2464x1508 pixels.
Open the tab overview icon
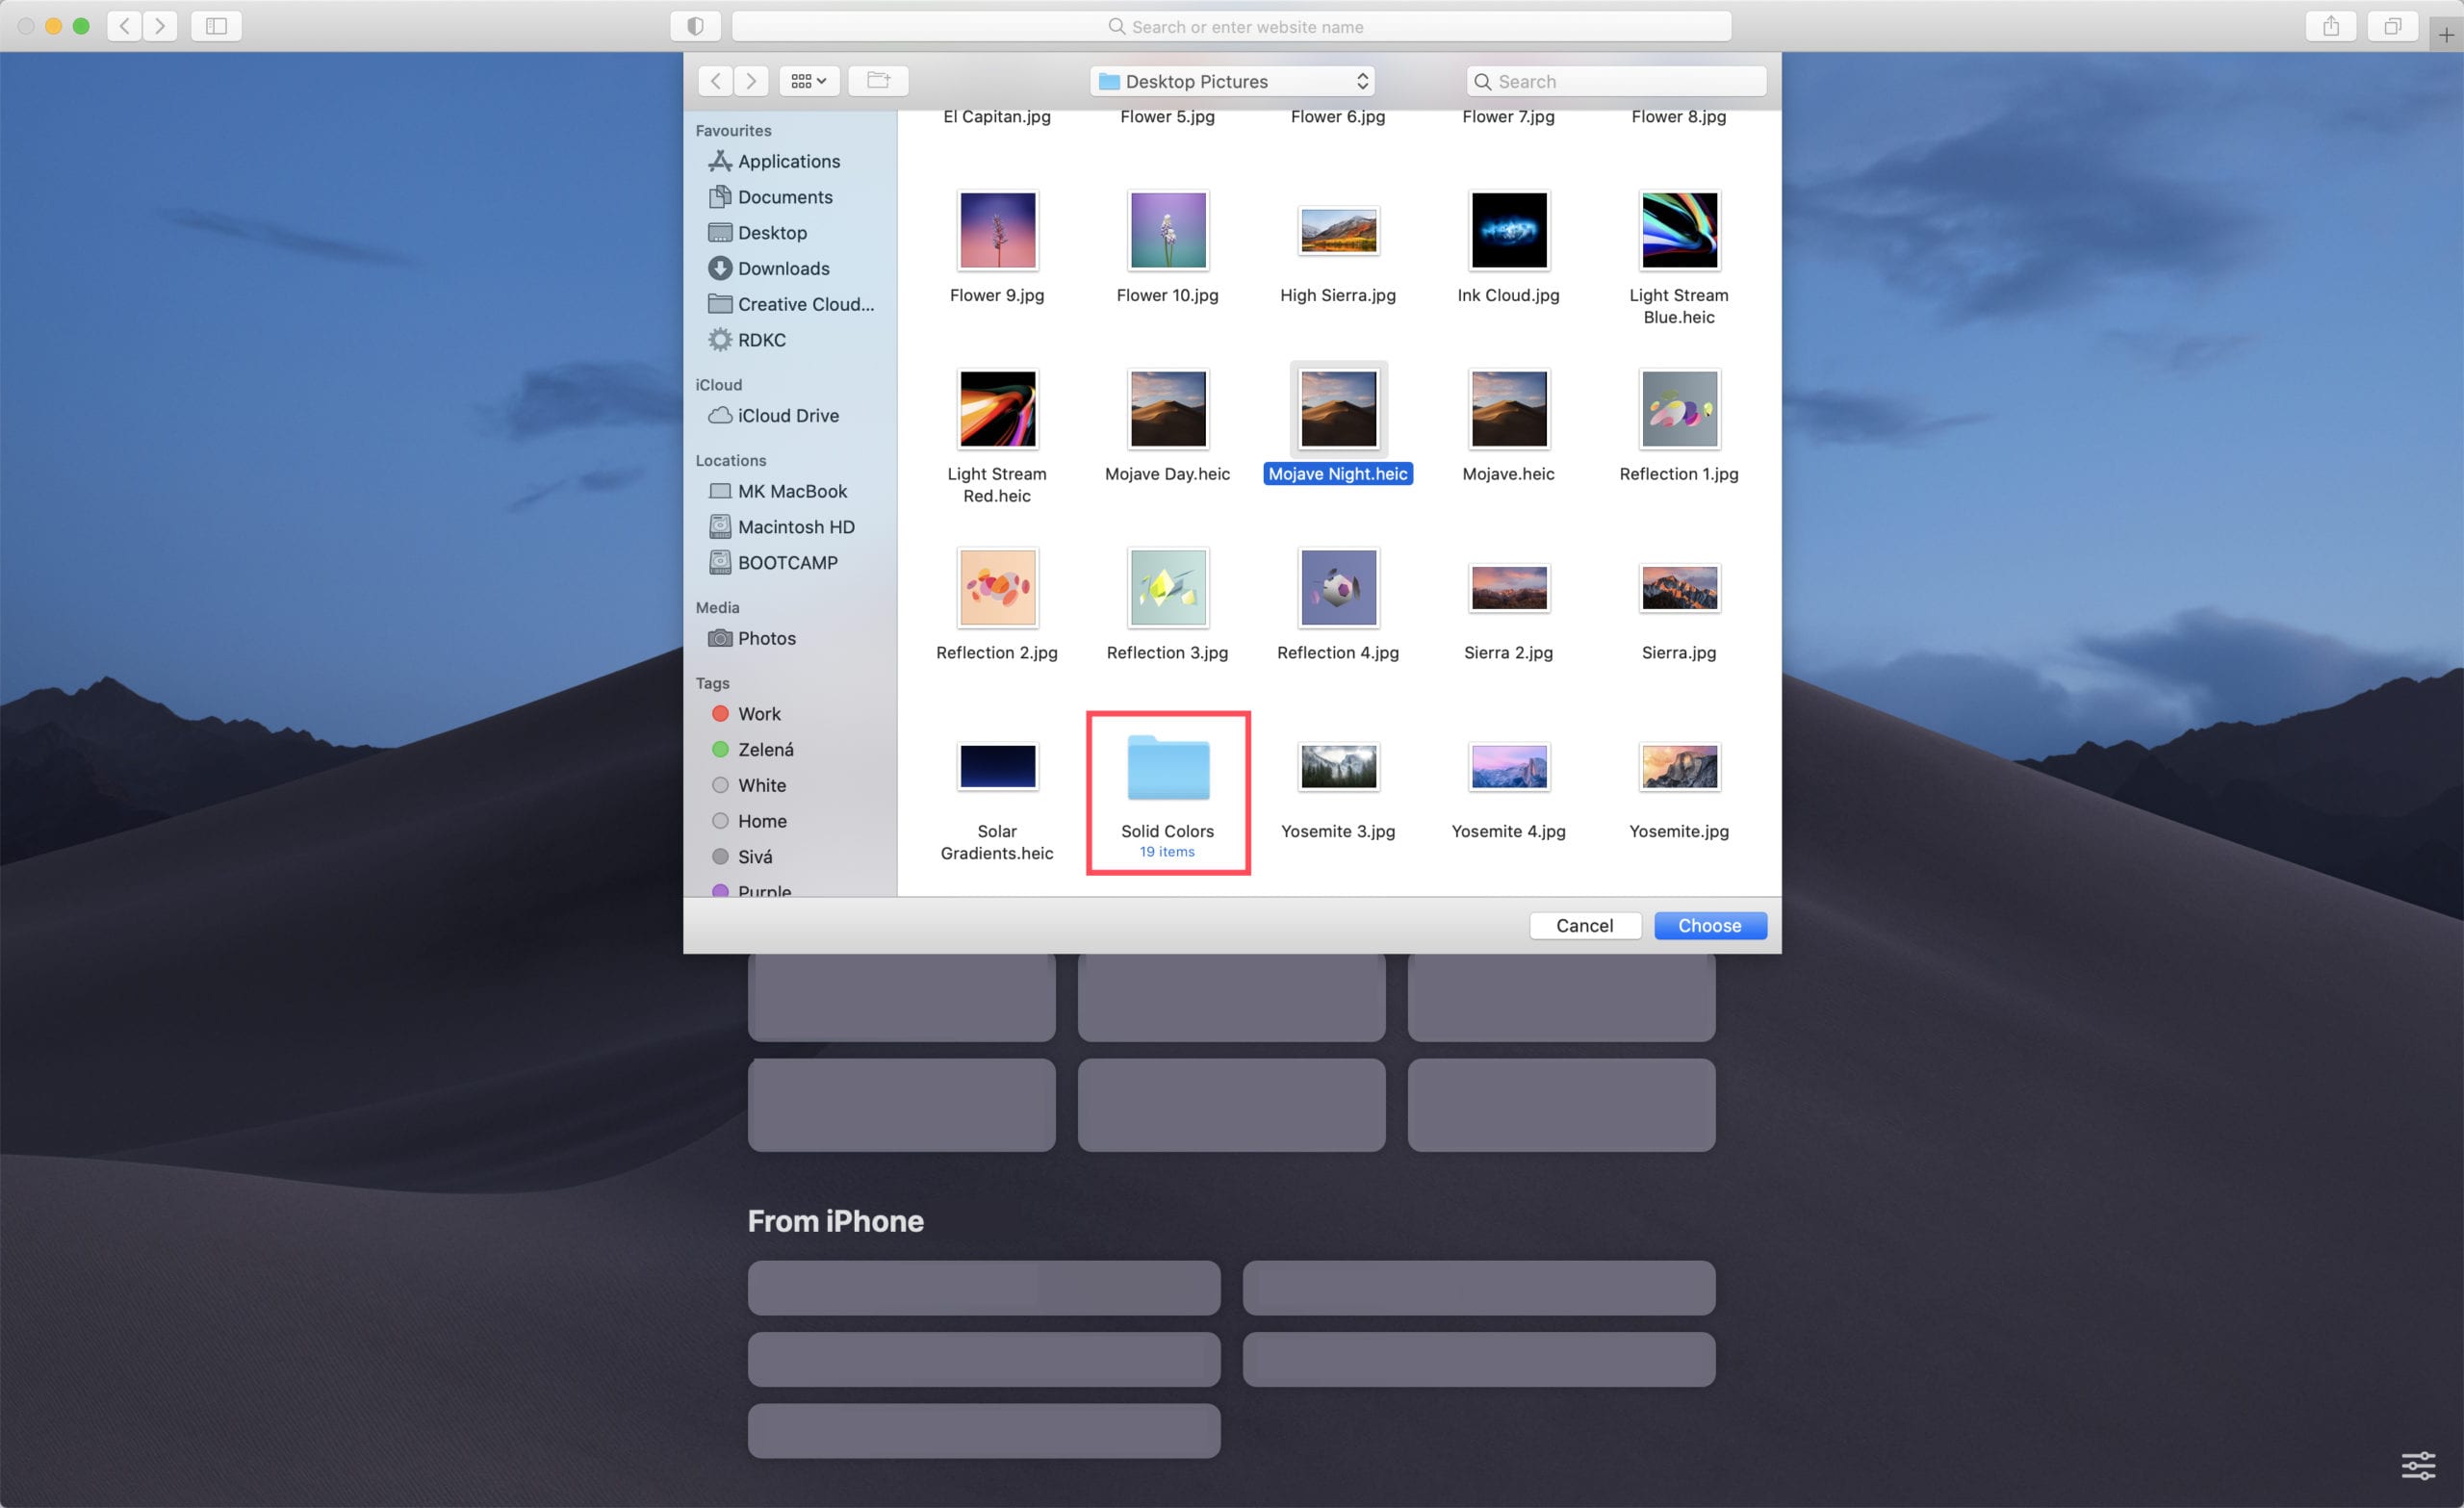click(2392, 26)
